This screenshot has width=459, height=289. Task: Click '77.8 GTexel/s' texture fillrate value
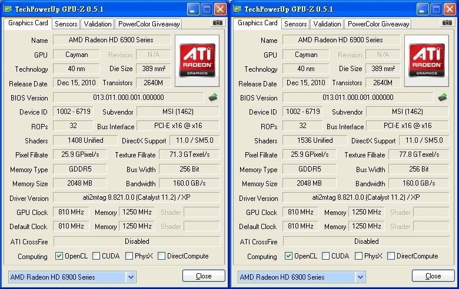click(x=419, y=154)
